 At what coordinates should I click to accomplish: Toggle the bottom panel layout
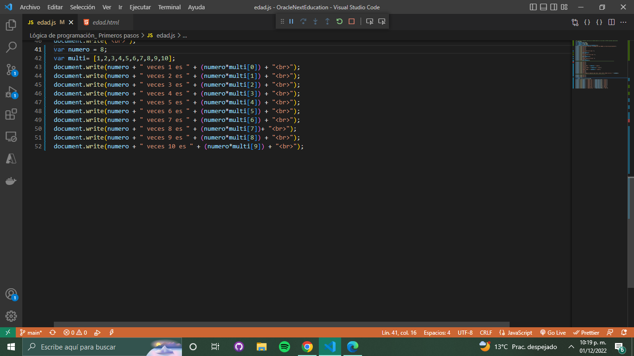point(543,7)
